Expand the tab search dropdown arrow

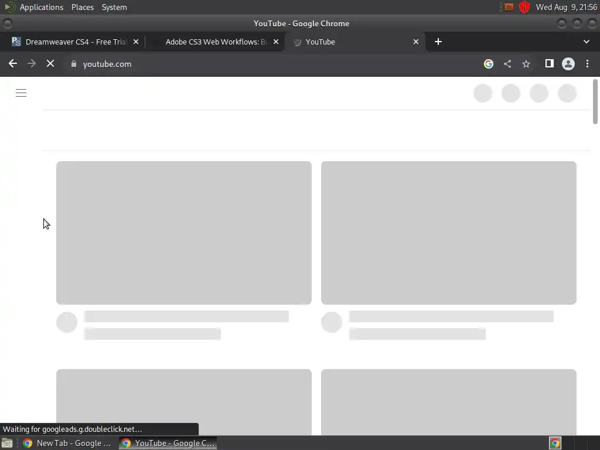[x=586, y=42]
